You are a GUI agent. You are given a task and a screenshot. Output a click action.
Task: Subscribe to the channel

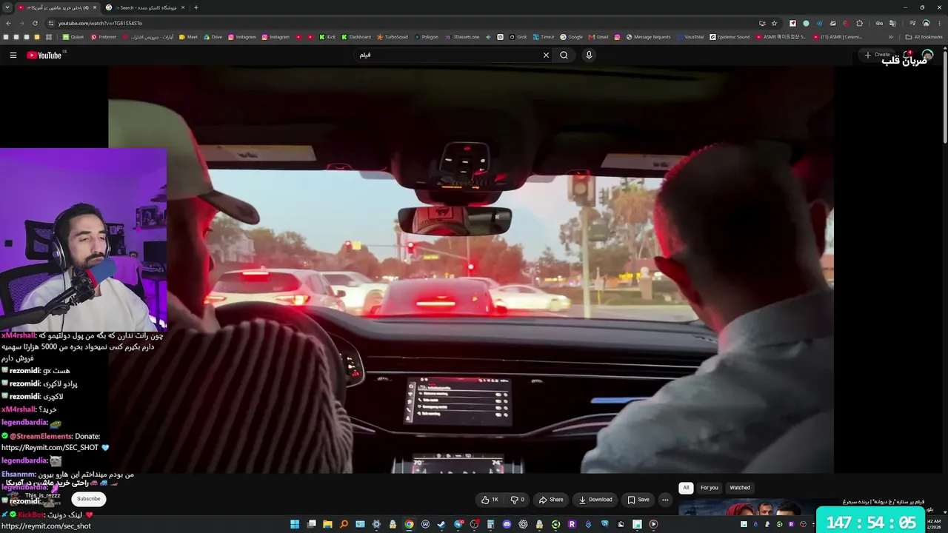click(88, 499)
